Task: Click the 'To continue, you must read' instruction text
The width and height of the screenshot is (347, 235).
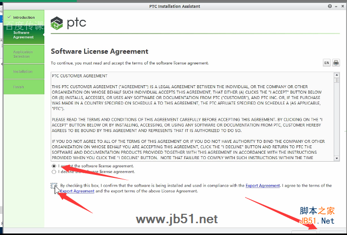Action: pyautogui.click(x=129, y=63)
